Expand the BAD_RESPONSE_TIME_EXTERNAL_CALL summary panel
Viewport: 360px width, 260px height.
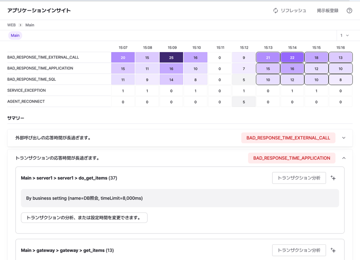click(x=344, y=138)
